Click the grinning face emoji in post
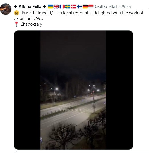The height and width of the screenshot is (153, 149). (x=17, y=13)
